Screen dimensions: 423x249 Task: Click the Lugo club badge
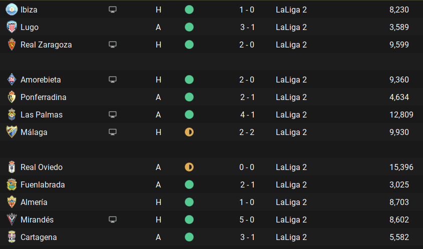pyautogui.click(x=11, y=27)
